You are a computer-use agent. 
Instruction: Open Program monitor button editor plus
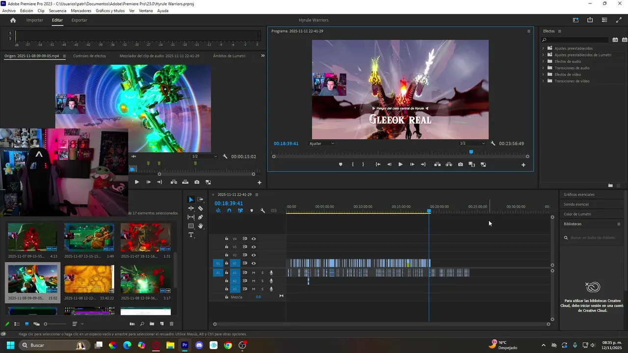pos(523,165)
